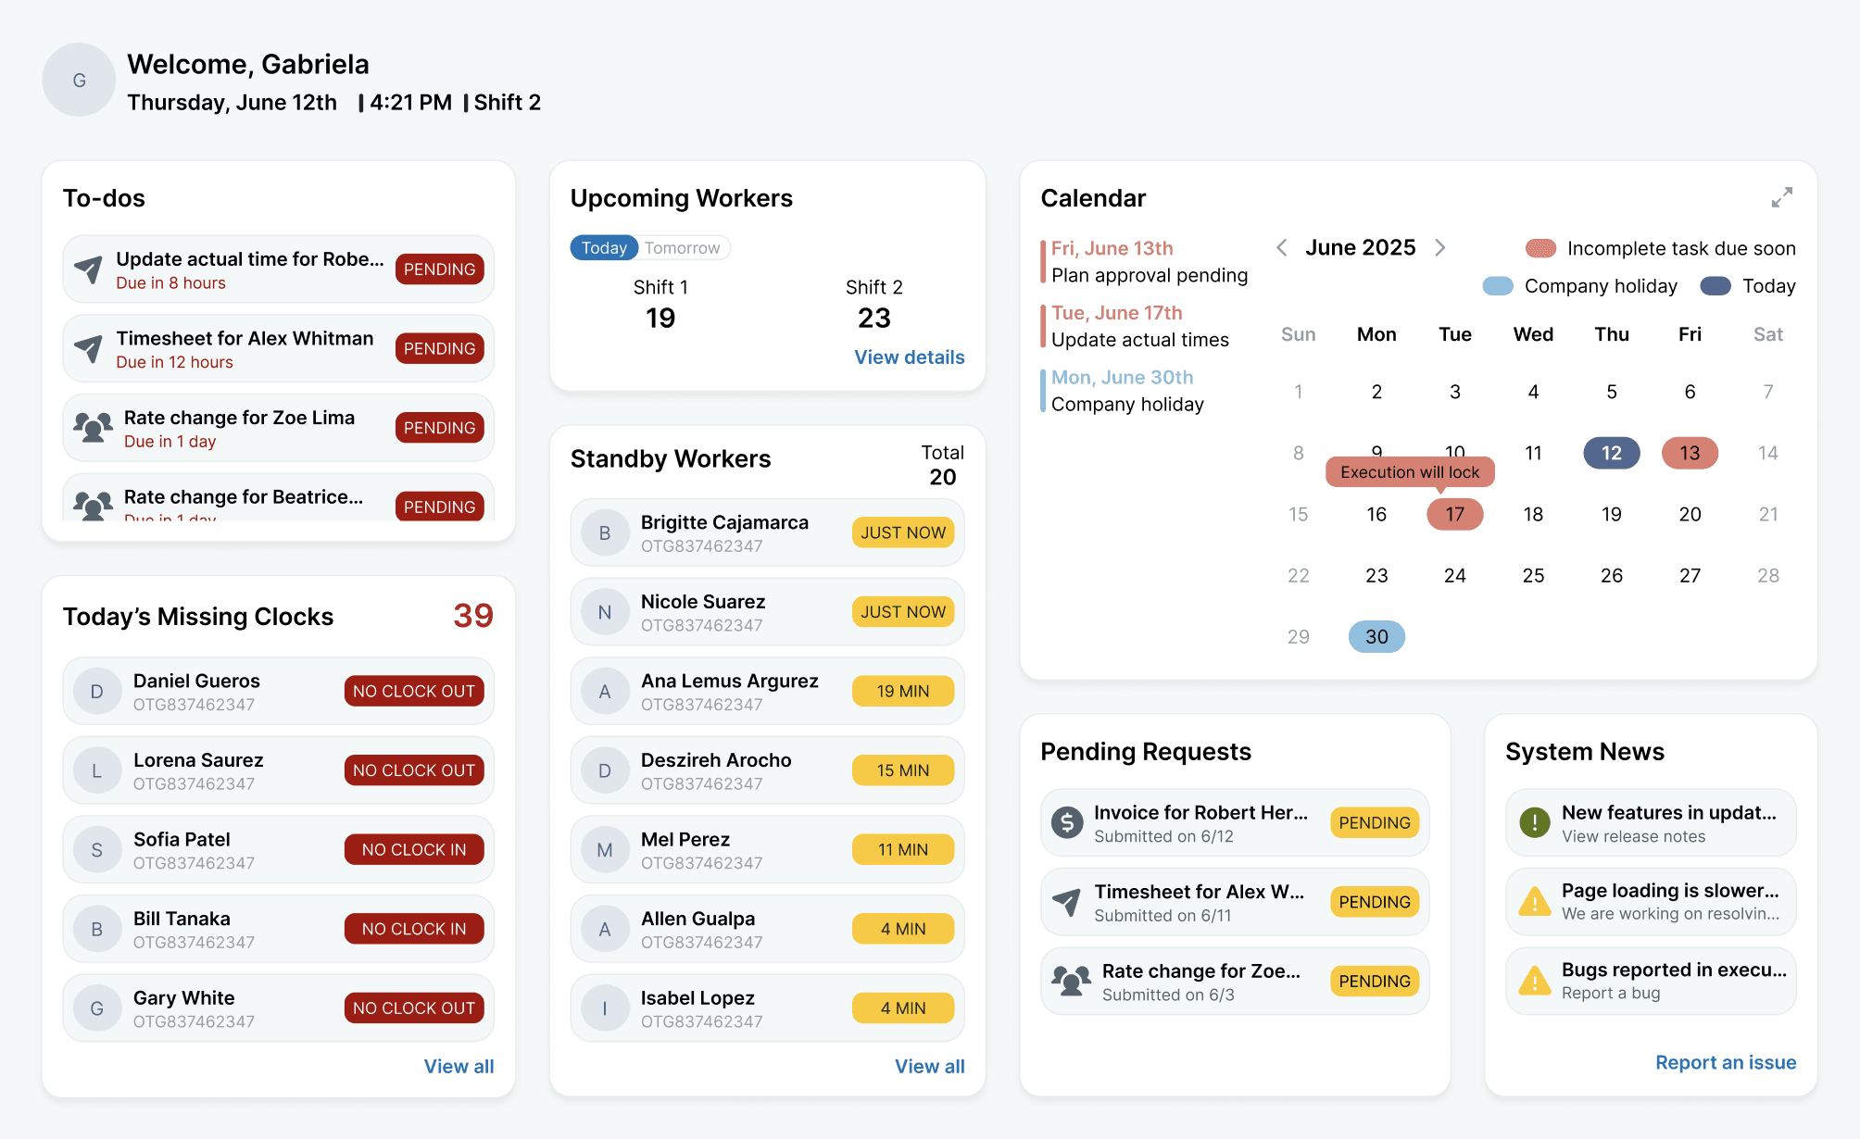
Task: Click the people icon beside Rate change for Zoe Lima to-do
Action: [x=93, y=428]
